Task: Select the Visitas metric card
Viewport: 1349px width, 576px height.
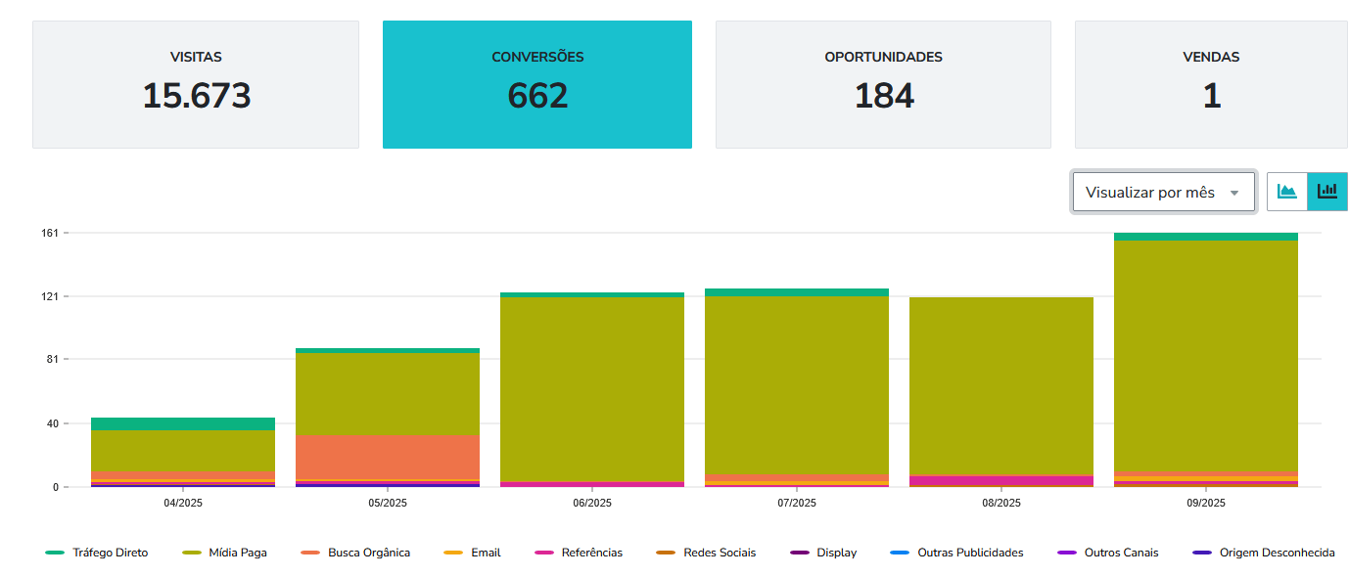Action: click(196, 84)
